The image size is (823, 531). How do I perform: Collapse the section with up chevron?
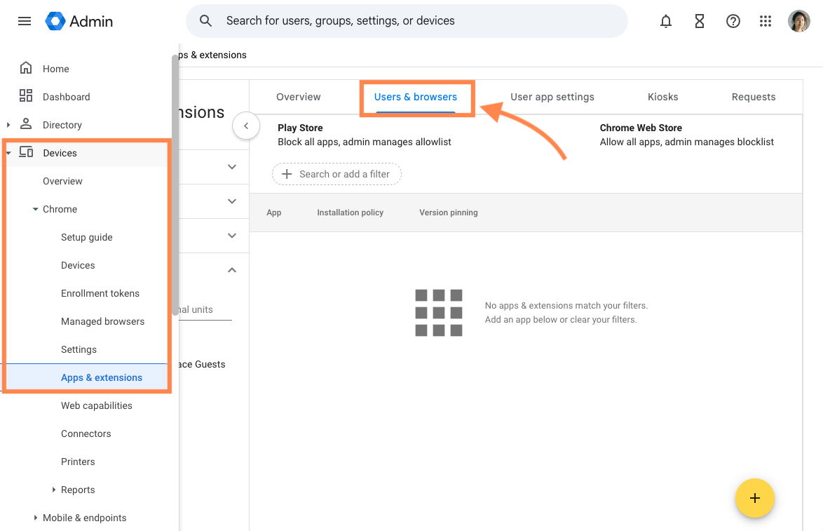232,270
